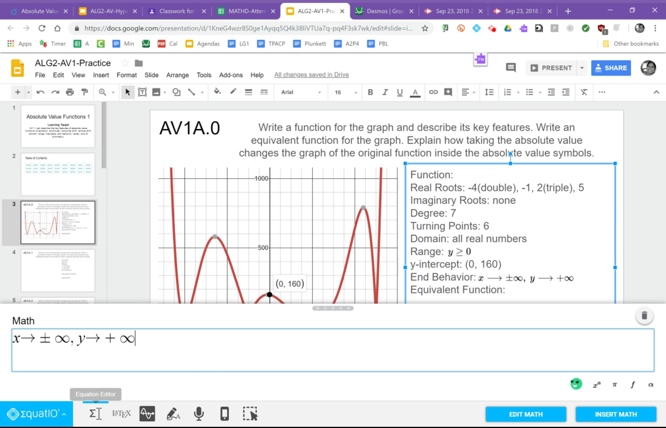Select the screenshot reader tool
This screenshot has width=666, height=428.
(250, 414)
